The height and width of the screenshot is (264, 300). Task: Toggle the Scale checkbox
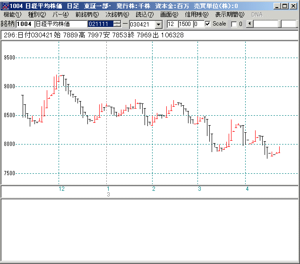[x=207, y=24]
